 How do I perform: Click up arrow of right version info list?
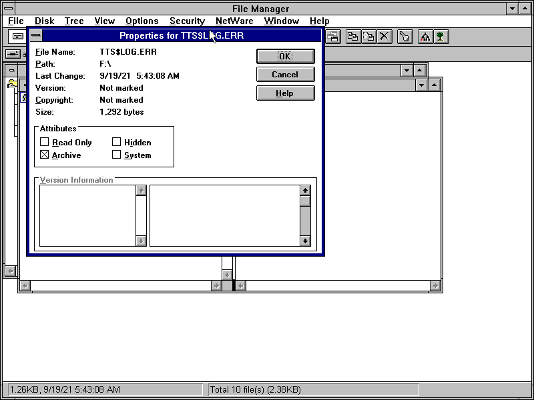point(305,190)
